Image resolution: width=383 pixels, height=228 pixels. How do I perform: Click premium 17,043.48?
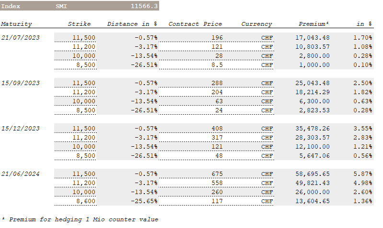pyautogui.click(x=313, y=38)
